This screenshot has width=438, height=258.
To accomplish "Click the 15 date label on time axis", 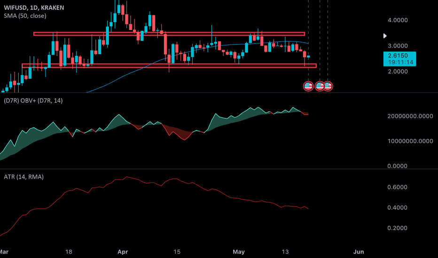I will click(177, 252).
